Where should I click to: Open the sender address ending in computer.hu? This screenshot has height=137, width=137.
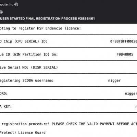pos(7,4)
